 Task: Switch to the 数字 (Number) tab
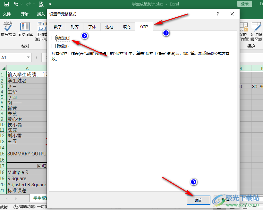pos(58,27)
